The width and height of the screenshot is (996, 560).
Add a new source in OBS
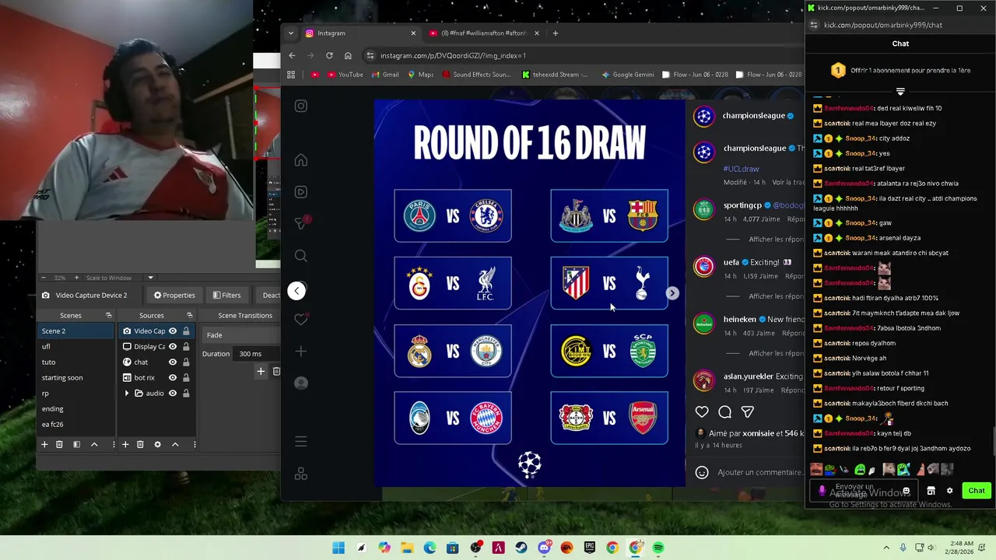(124, 444)
